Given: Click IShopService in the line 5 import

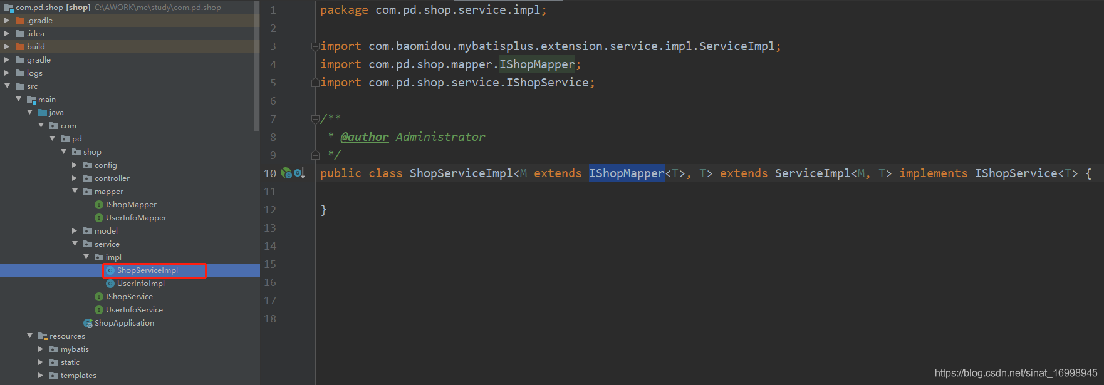Looking at the screenshot, I should pyautogui.click(x=548, y=83).
